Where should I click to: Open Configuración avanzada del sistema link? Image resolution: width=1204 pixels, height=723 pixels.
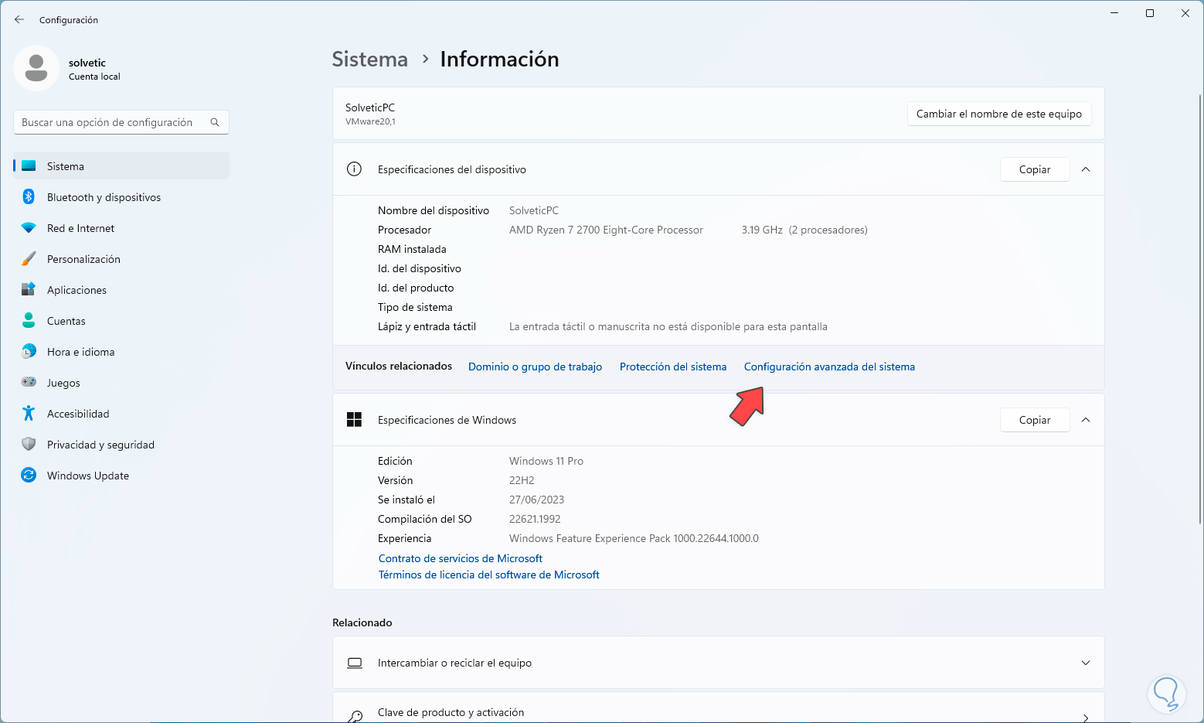(829, 367)
